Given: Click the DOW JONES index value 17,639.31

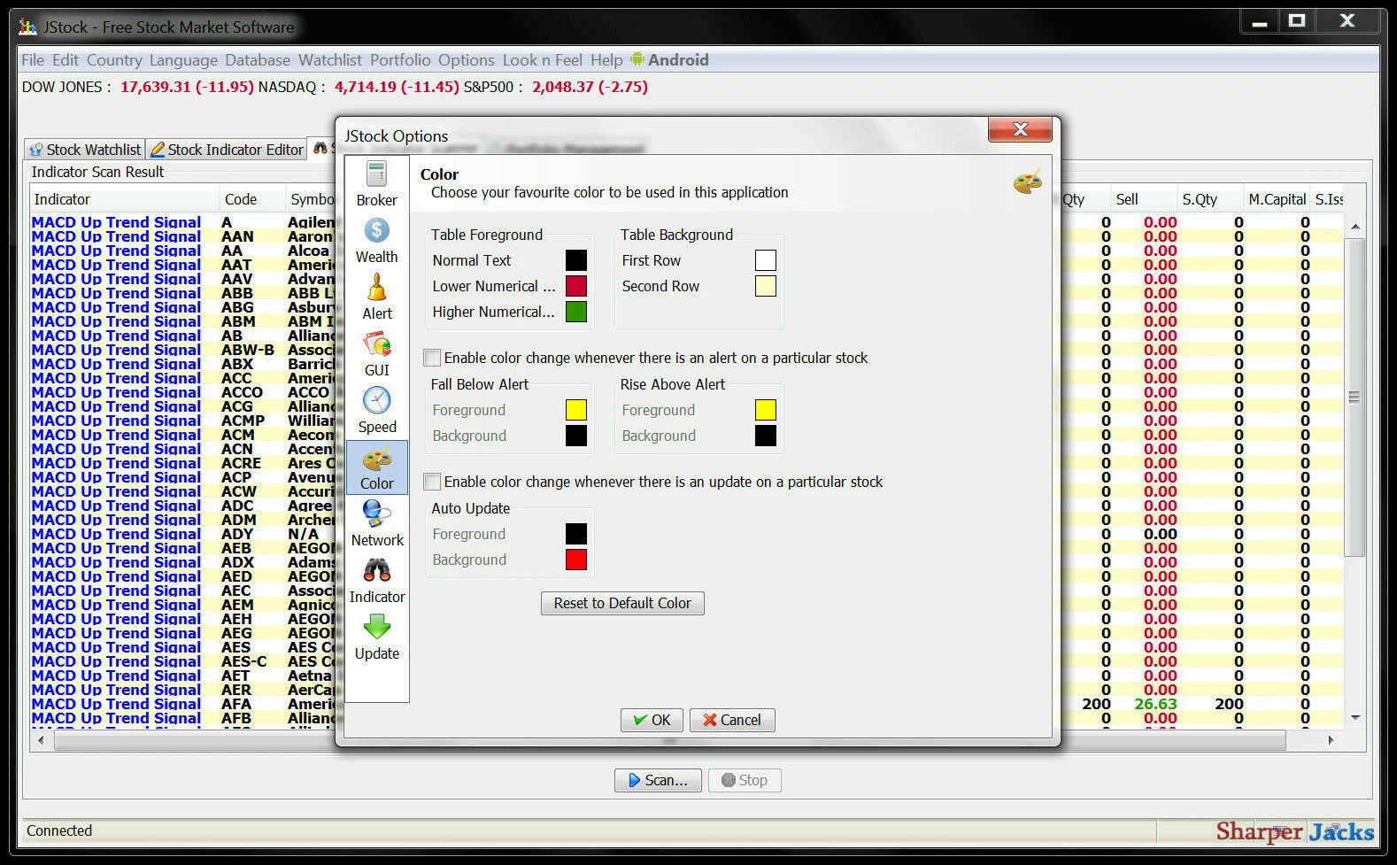Looking at the screenshot, I should click(x=156, y=87).
